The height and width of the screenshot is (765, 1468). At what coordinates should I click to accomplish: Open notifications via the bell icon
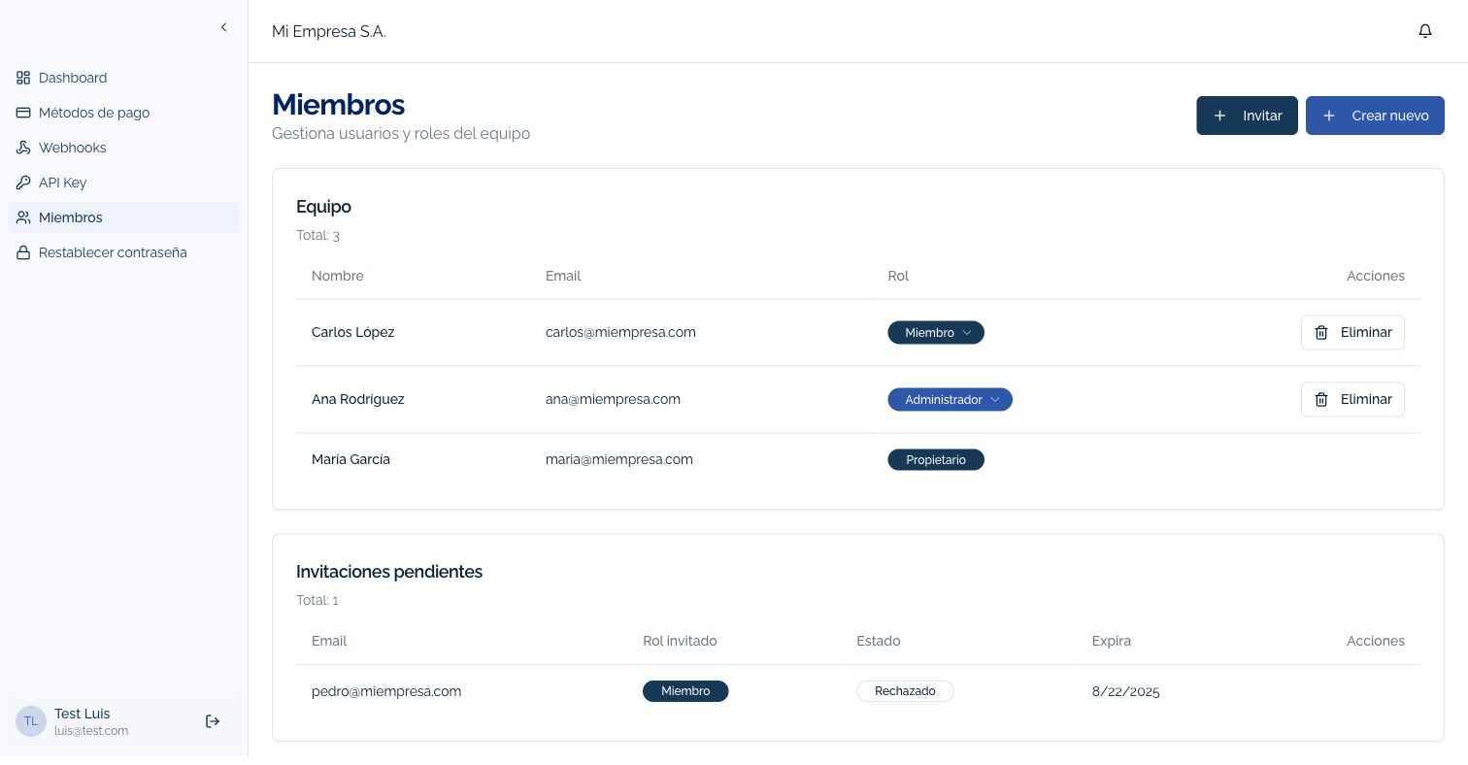[1425, 30]
